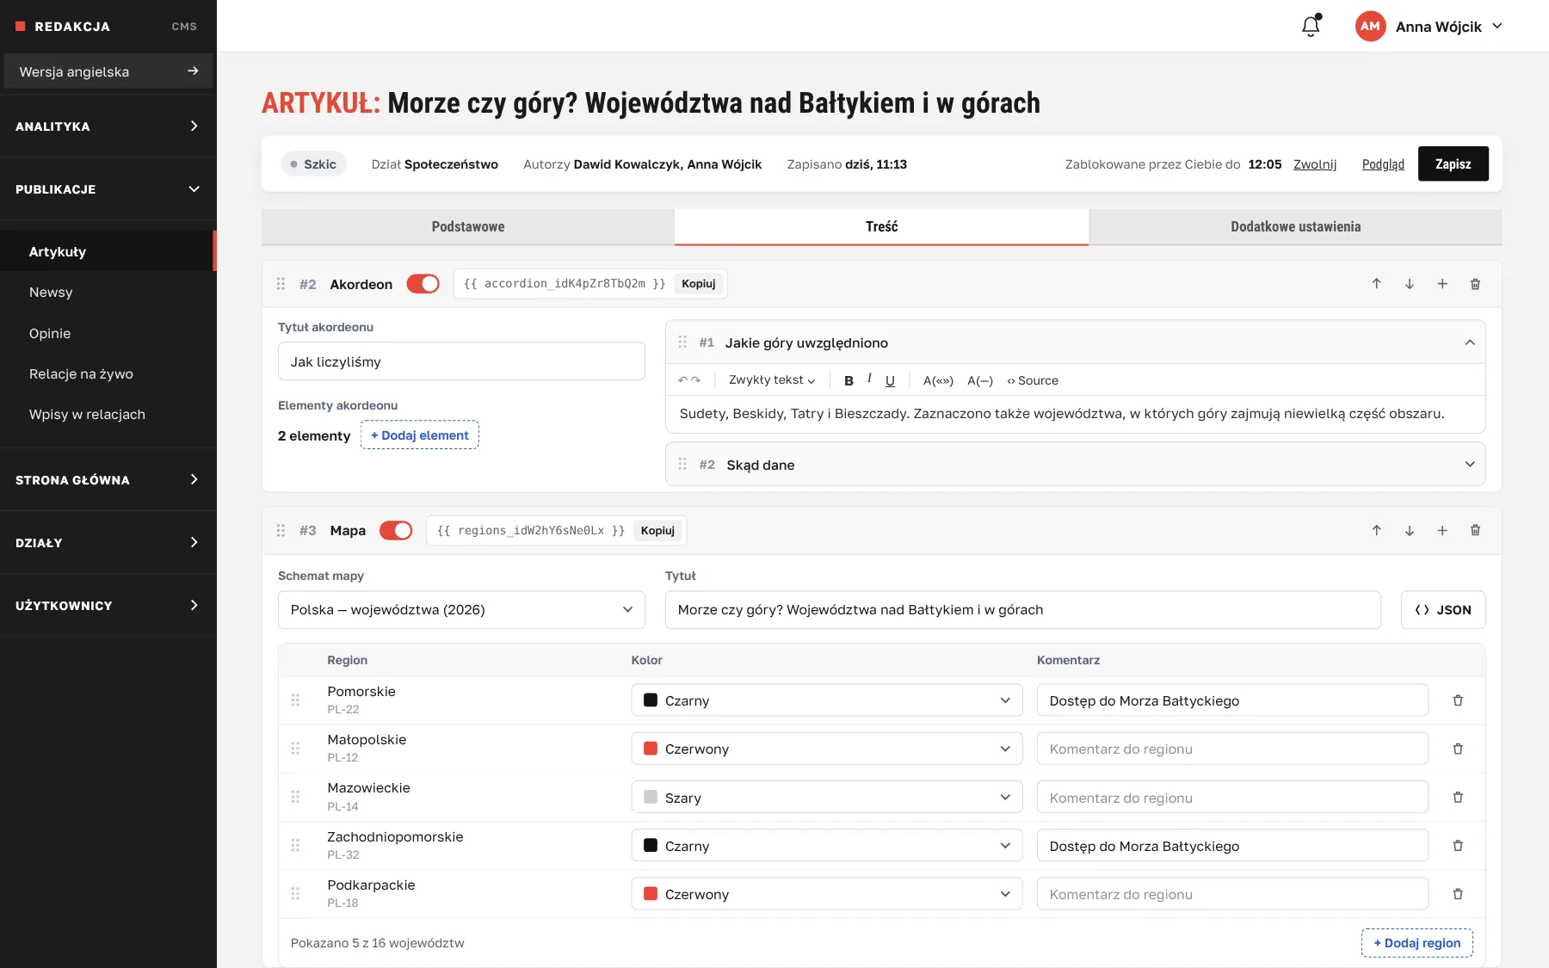1549x968 pixels.
Task: Open the Schemat mapy dropdown
Action: pos(461,609)
